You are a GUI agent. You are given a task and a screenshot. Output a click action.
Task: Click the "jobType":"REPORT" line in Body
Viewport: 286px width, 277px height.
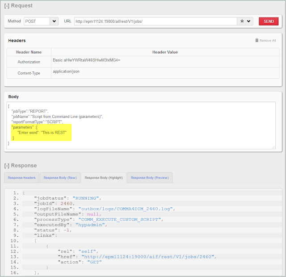point(30,111)
